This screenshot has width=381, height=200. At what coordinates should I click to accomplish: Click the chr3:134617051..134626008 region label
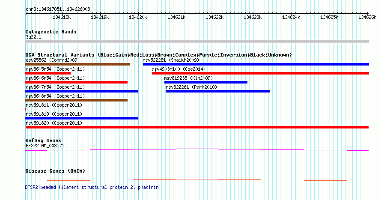point(58,9)
